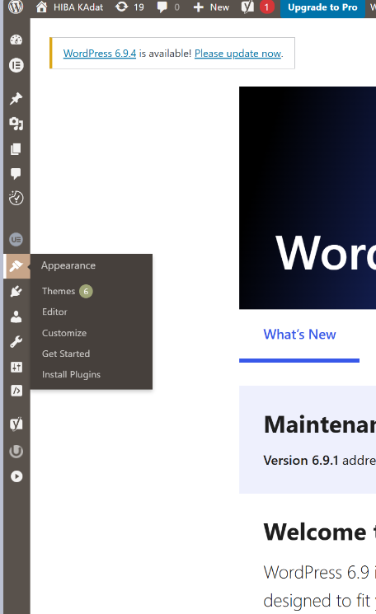Click the Themes update count badge 6

click(x=86, y=291)
